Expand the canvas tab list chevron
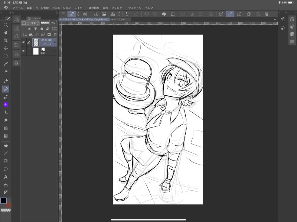This screenshot has width=297, height=222. [x=275, y=19]
